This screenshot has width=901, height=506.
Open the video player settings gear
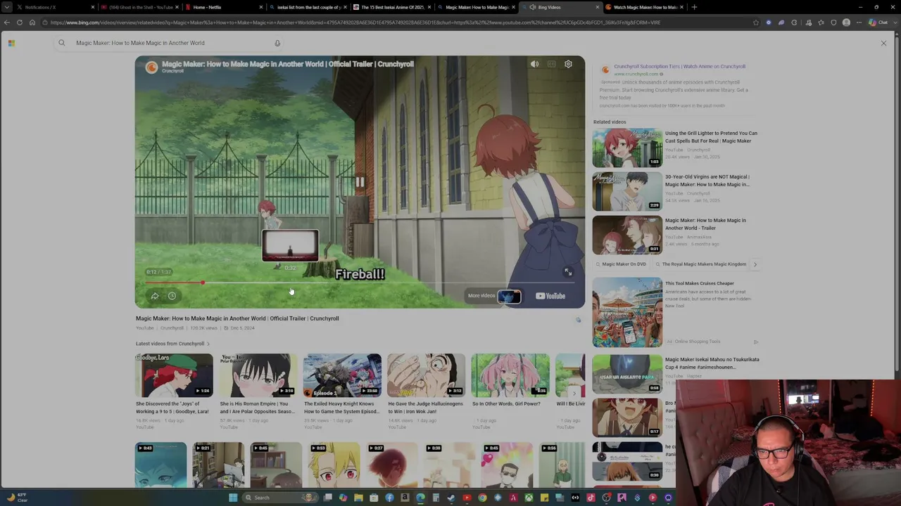tap(568, 64)
